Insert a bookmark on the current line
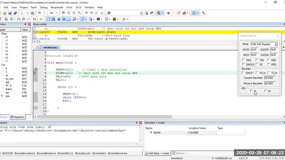285x160 pixels. pyautogui.click(x=63, y=13)
